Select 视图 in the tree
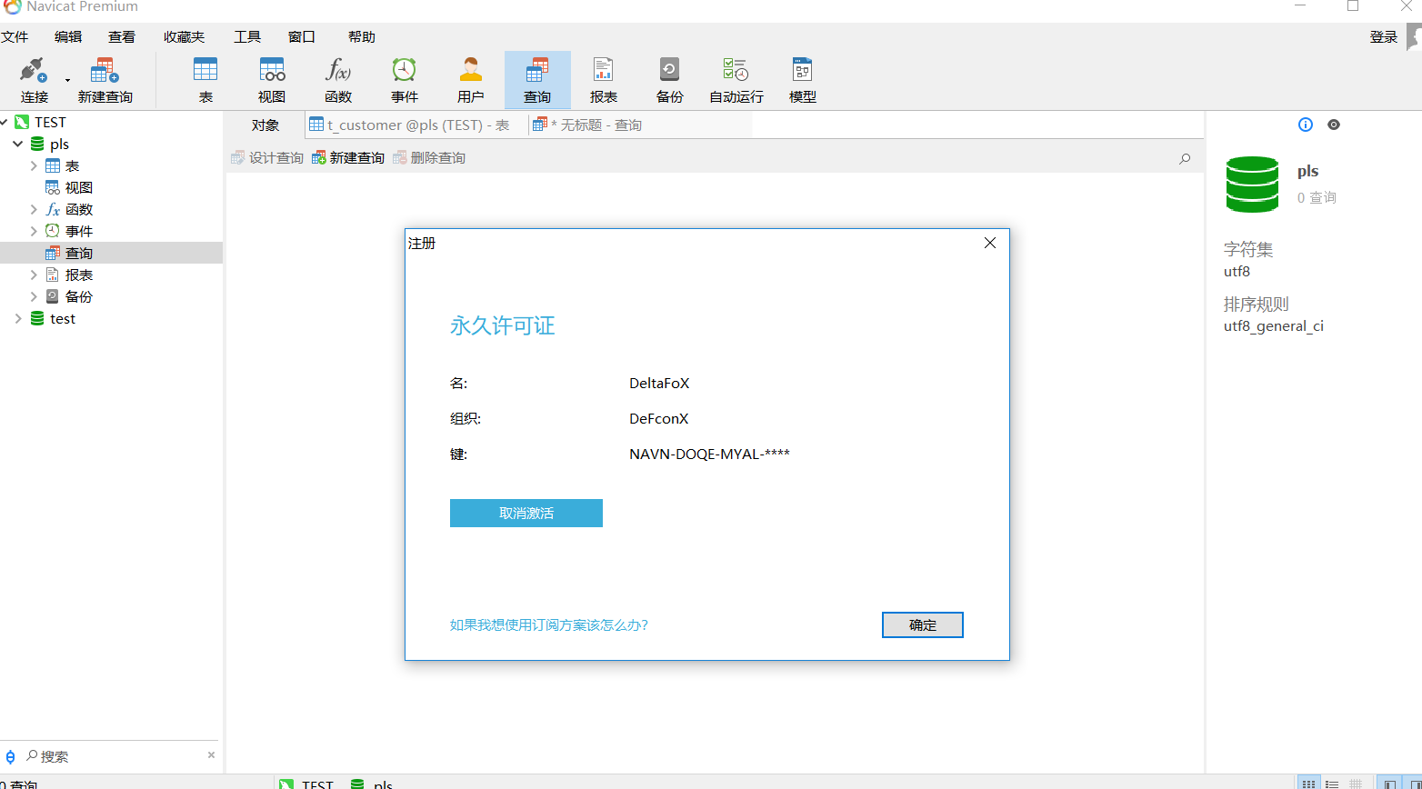Viewport: 1422px width, 789px height. pyautogui.click(x=79, y=187)
